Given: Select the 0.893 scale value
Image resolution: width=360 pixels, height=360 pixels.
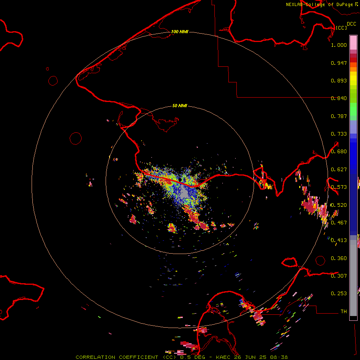Looking at the screenshot, I should (339, 80).
